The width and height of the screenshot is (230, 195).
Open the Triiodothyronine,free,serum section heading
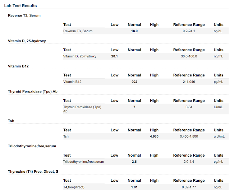click(32, 146)
